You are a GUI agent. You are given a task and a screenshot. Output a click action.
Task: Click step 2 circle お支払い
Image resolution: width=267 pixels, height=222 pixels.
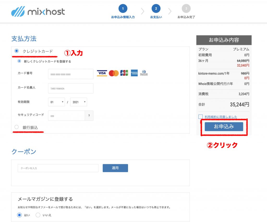pyautogui.click(x=156, y=9)
